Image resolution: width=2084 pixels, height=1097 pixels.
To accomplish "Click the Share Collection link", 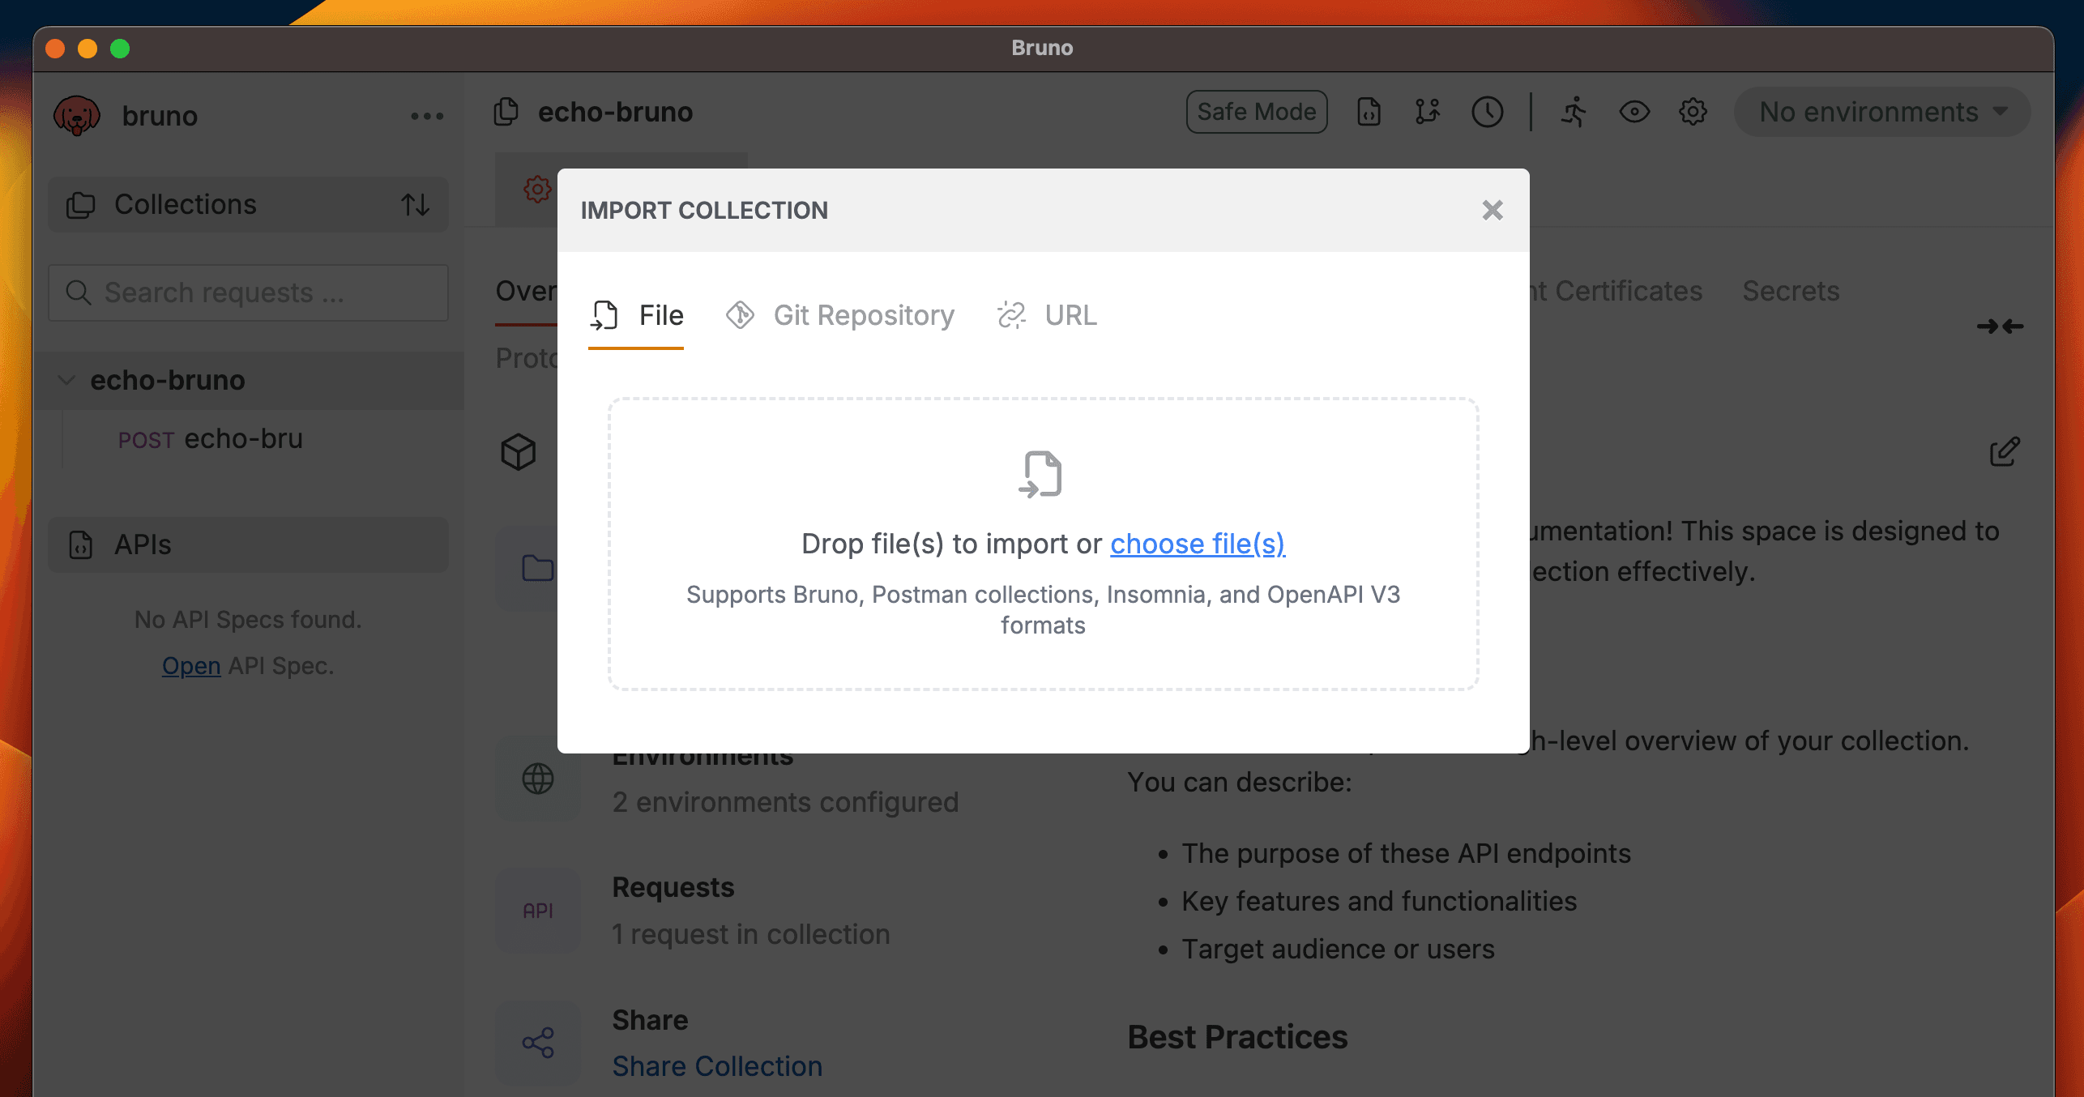I will pyautogui.click(x=717, y=1066).
